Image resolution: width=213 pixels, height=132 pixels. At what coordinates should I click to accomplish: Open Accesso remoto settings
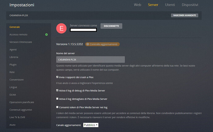18,35
